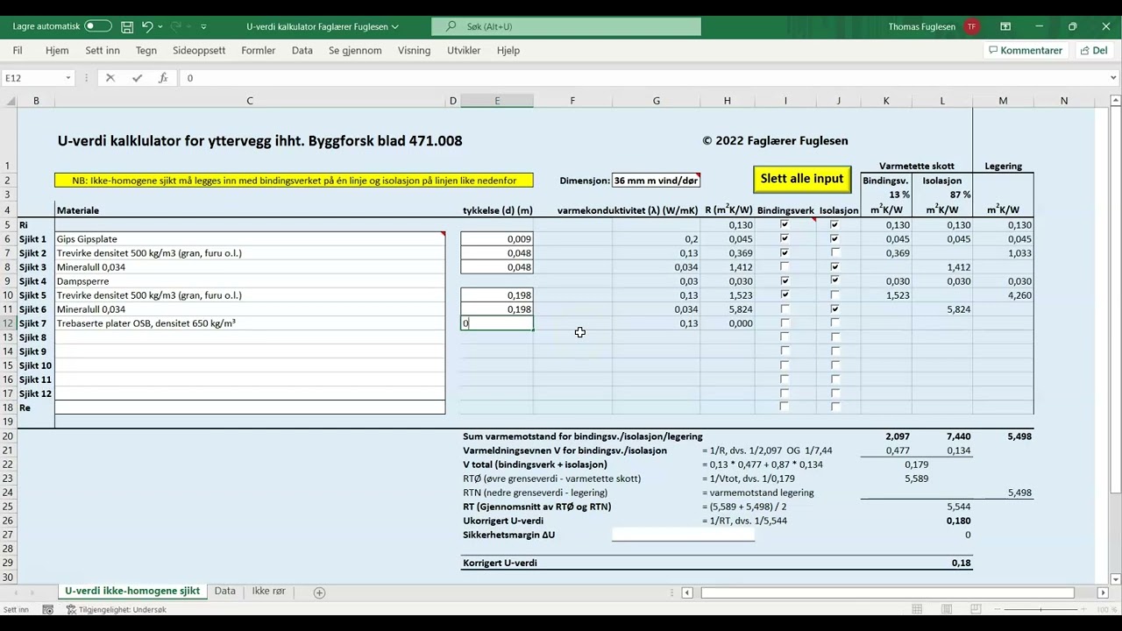
Task: Open the Hjelp tab
Action: (508, 51)
